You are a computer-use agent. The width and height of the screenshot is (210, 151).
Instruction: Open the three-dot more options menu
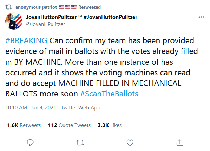201,17
